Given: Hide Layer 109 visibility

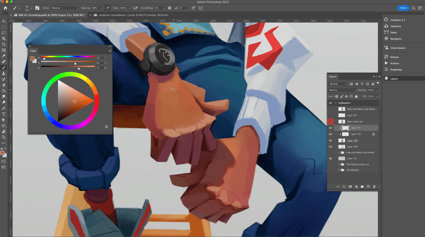Looking at the screenshot, I should [x=331, y=140].
